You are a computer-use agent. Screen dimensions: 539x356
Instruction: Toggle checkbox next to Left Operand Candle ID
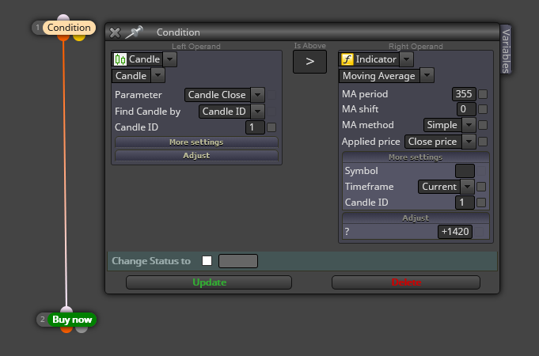pyautogui.click(x=271, y=127)
